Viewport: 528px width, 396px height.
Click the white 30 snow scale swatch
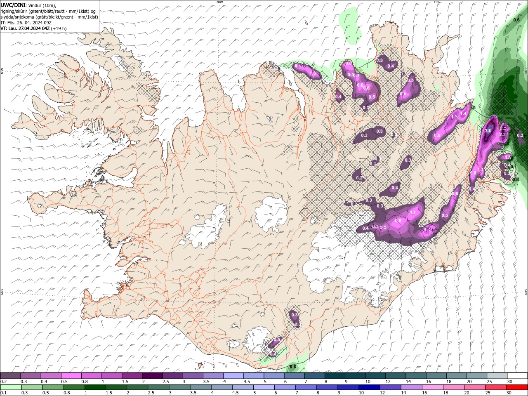click(x=517, y=376)
